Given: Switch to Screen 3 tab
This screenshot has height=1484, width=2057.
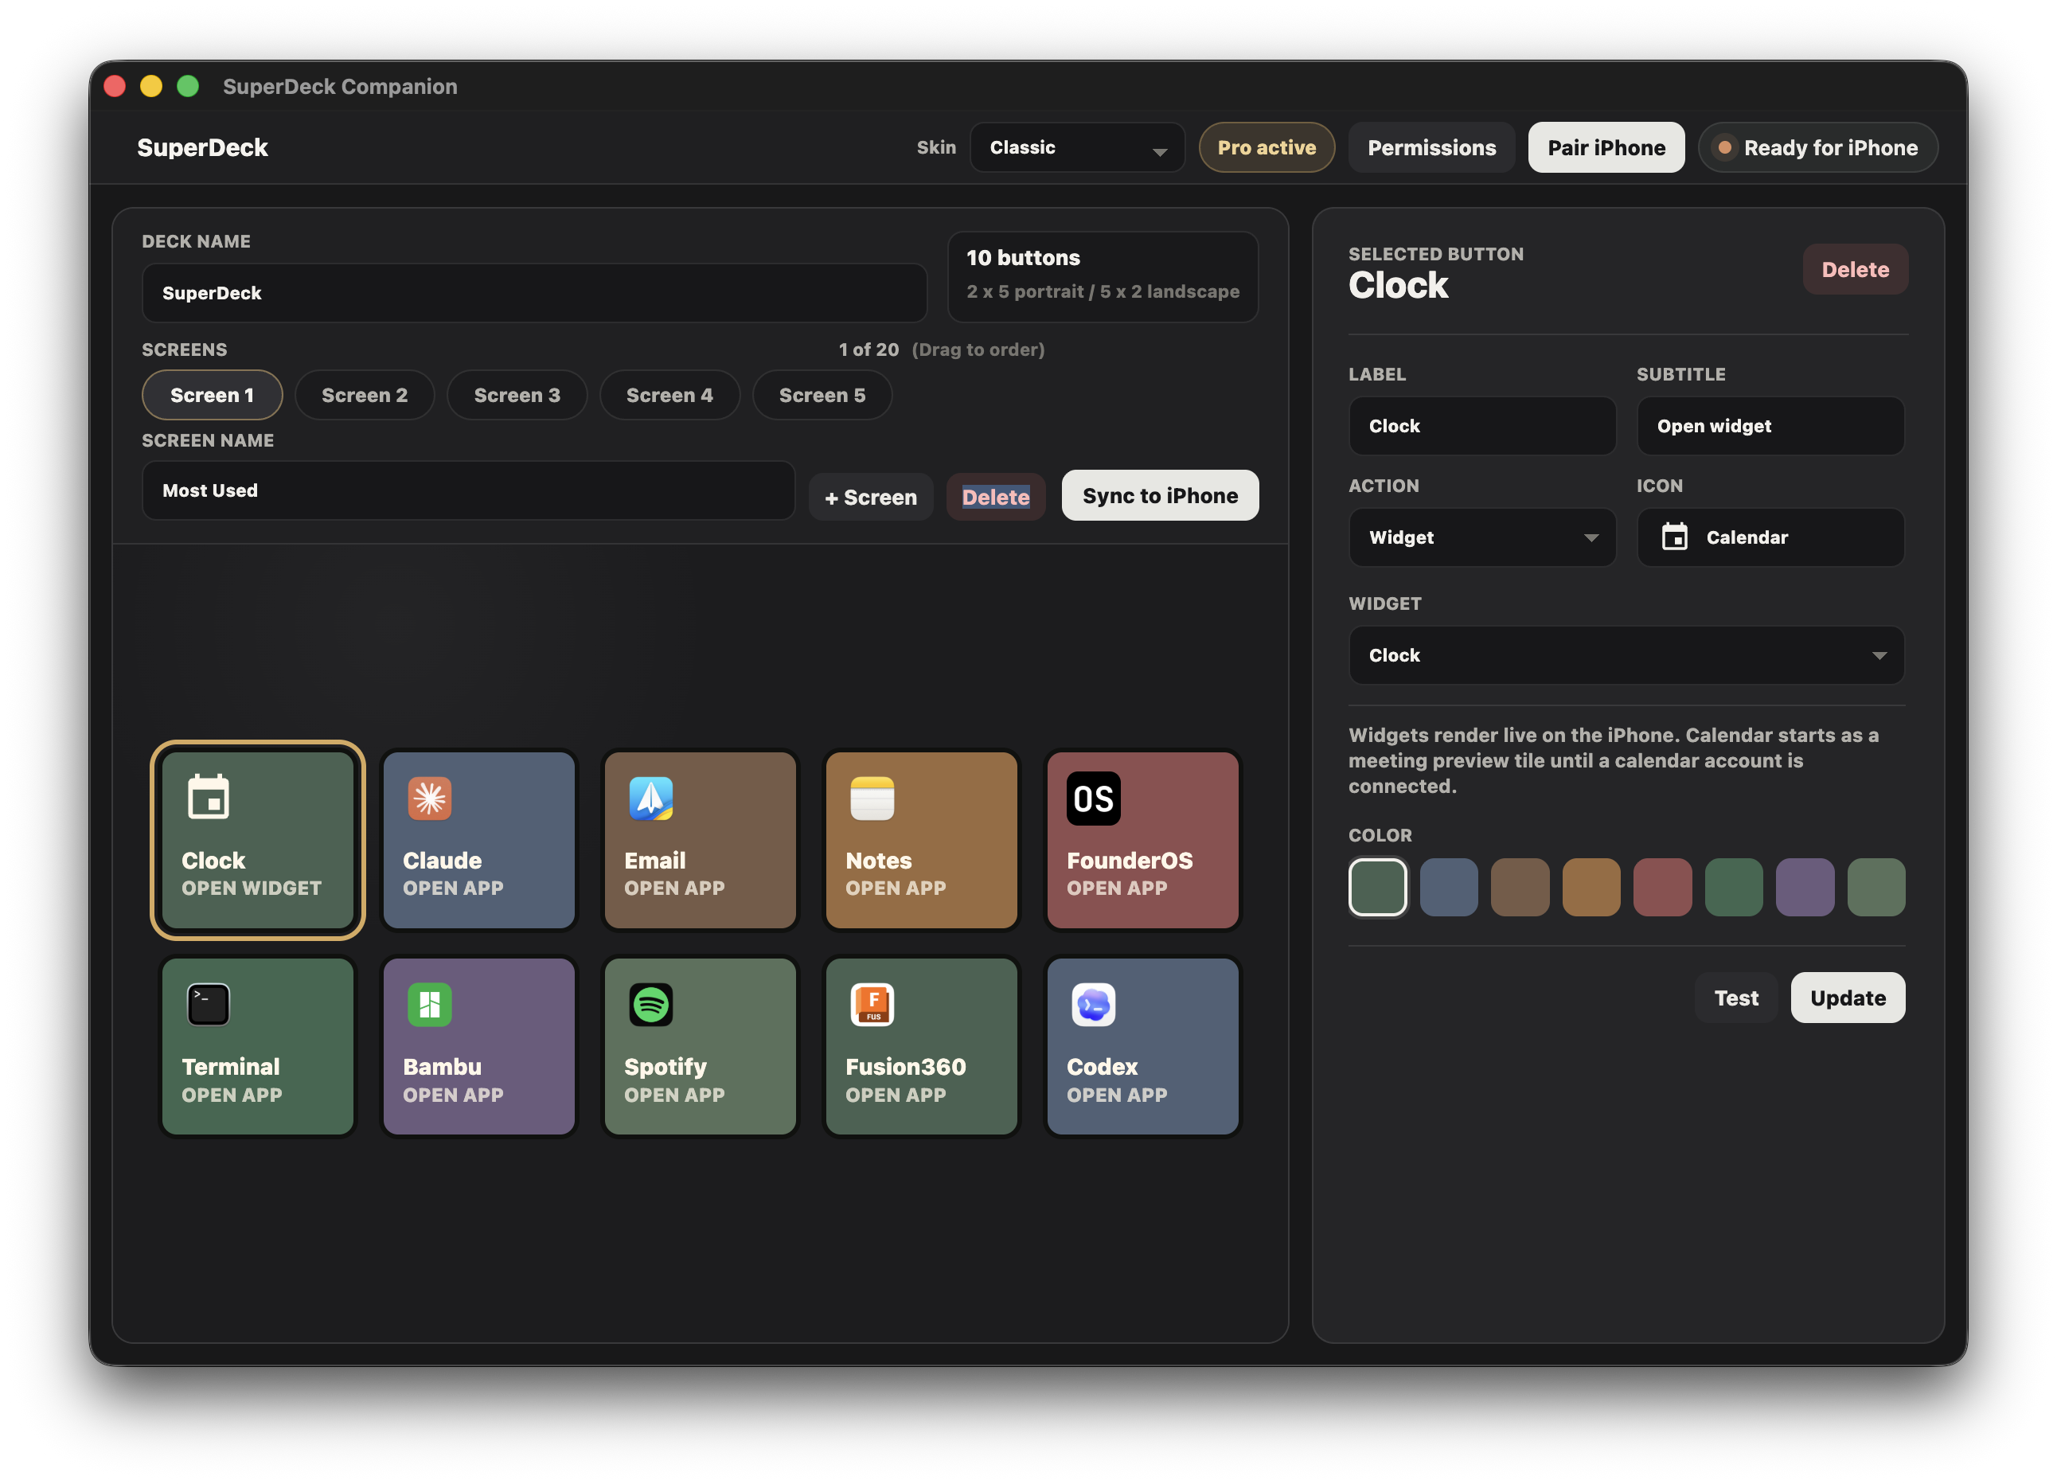Looking at the screenshot, I should (x=517, y=395).
